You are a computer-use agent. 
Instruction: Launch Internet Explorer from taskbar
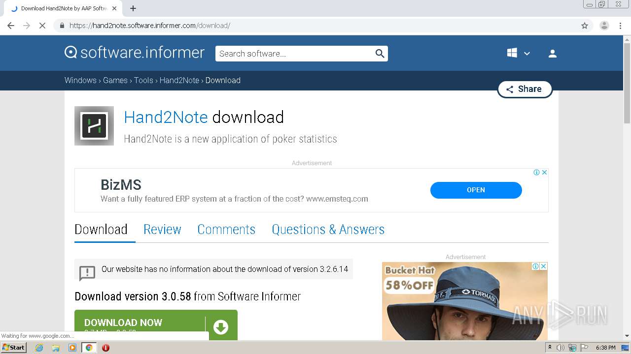[39, 348]
